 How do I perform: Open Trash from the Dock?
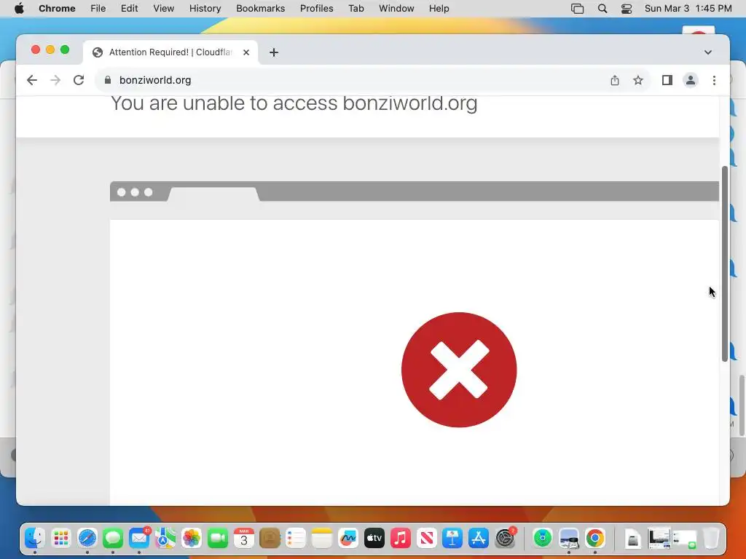tap(711, 538)
